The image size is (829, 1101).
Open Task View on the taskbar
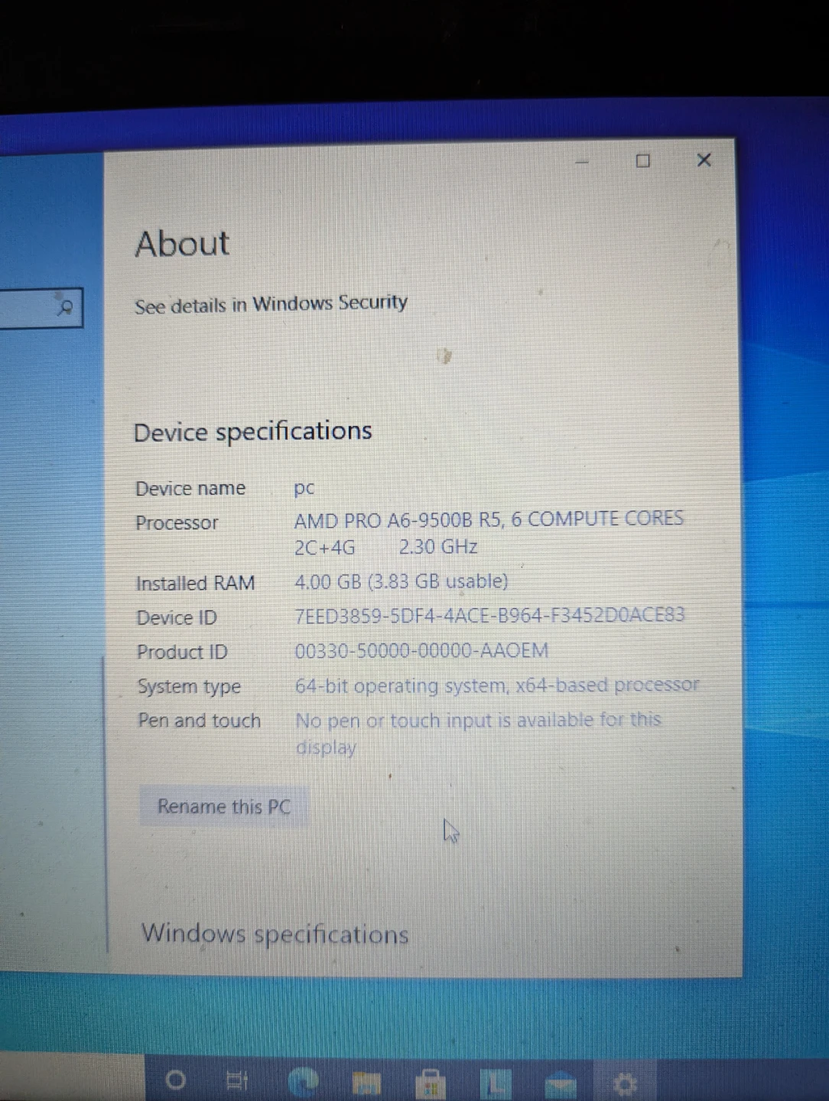(238, 1080)
